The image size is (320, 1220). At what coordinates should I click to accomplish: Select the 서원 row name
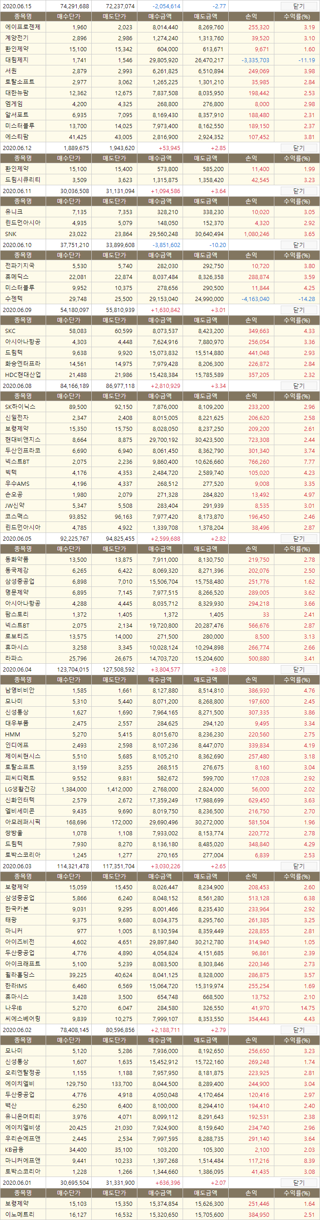pos(11,70)
